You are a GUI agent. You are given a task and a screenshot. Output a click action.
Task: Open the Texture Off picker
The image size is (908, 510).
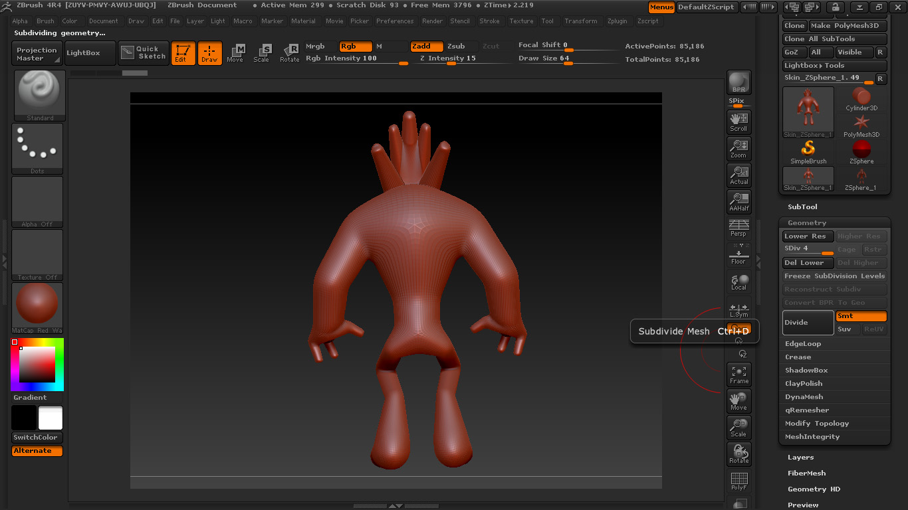(37, 255)
